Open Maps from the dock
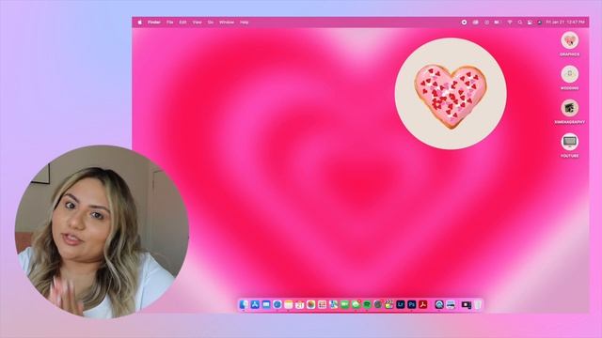Image resolution: width=602 pixels, height=338 pixels. pos(333,304)
